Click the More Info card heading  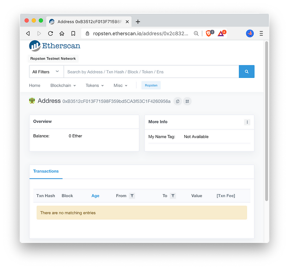(158, 122)
